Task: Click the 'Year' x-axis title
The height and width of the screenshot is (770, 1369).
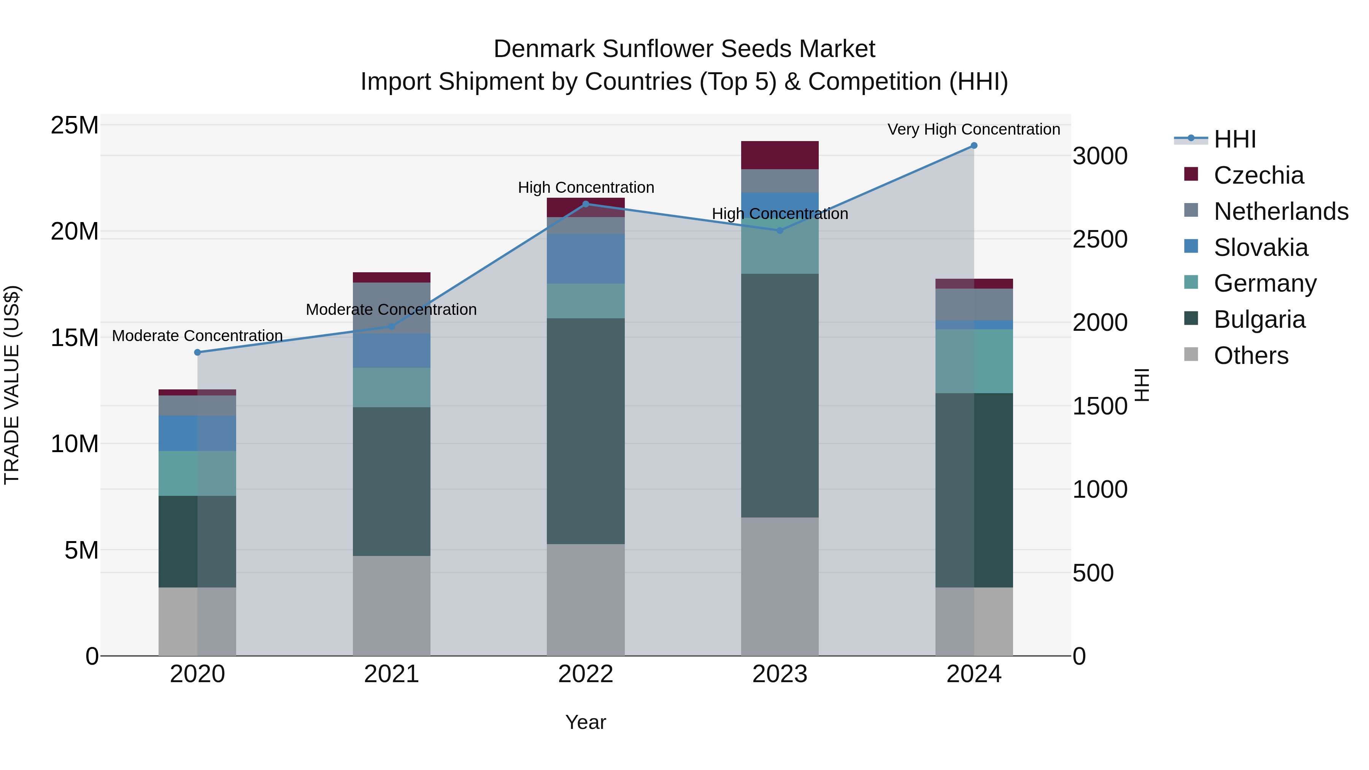Action: point(586,722)
